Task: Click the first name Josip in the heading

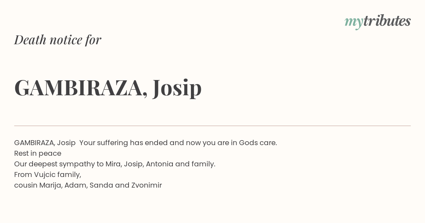Action: 177,88
